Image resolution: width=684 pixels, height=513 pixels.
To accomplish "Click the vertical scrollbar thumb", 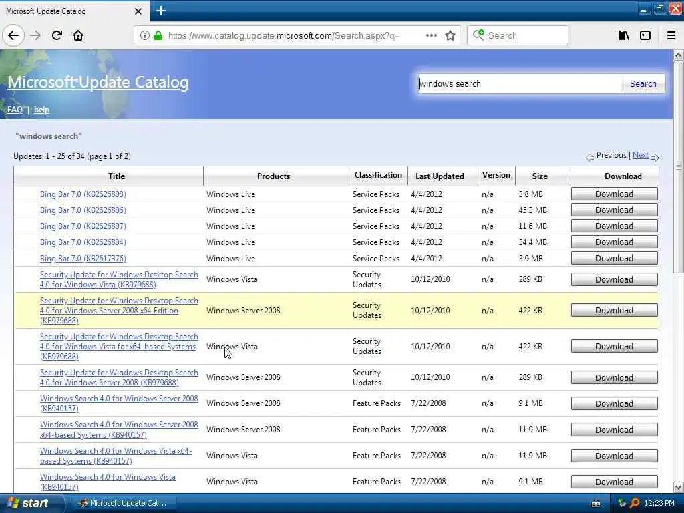I will point(678,167).
